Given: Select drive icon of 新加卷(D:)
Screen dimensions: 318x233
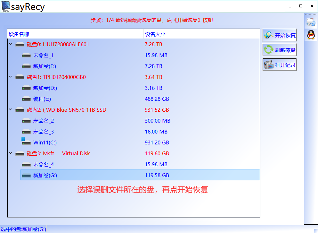Looking at the screenshot, I should point(26,88).
